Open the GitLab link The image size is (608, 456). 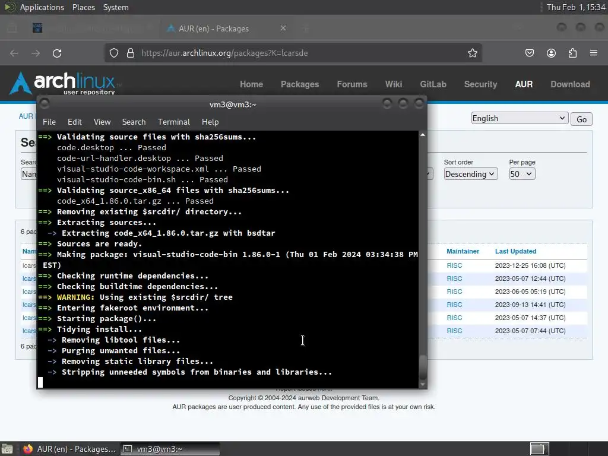pos(433,84)
